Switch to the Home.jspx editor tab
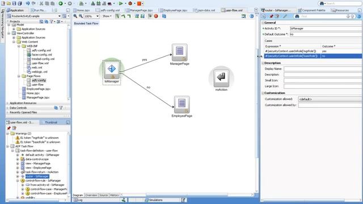This screenshot has height=204, width=363. (x=82, y=10)
